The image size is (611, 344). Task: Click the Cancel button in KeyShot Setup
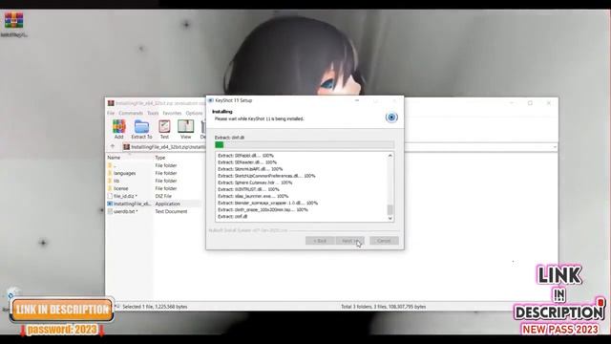384,241
